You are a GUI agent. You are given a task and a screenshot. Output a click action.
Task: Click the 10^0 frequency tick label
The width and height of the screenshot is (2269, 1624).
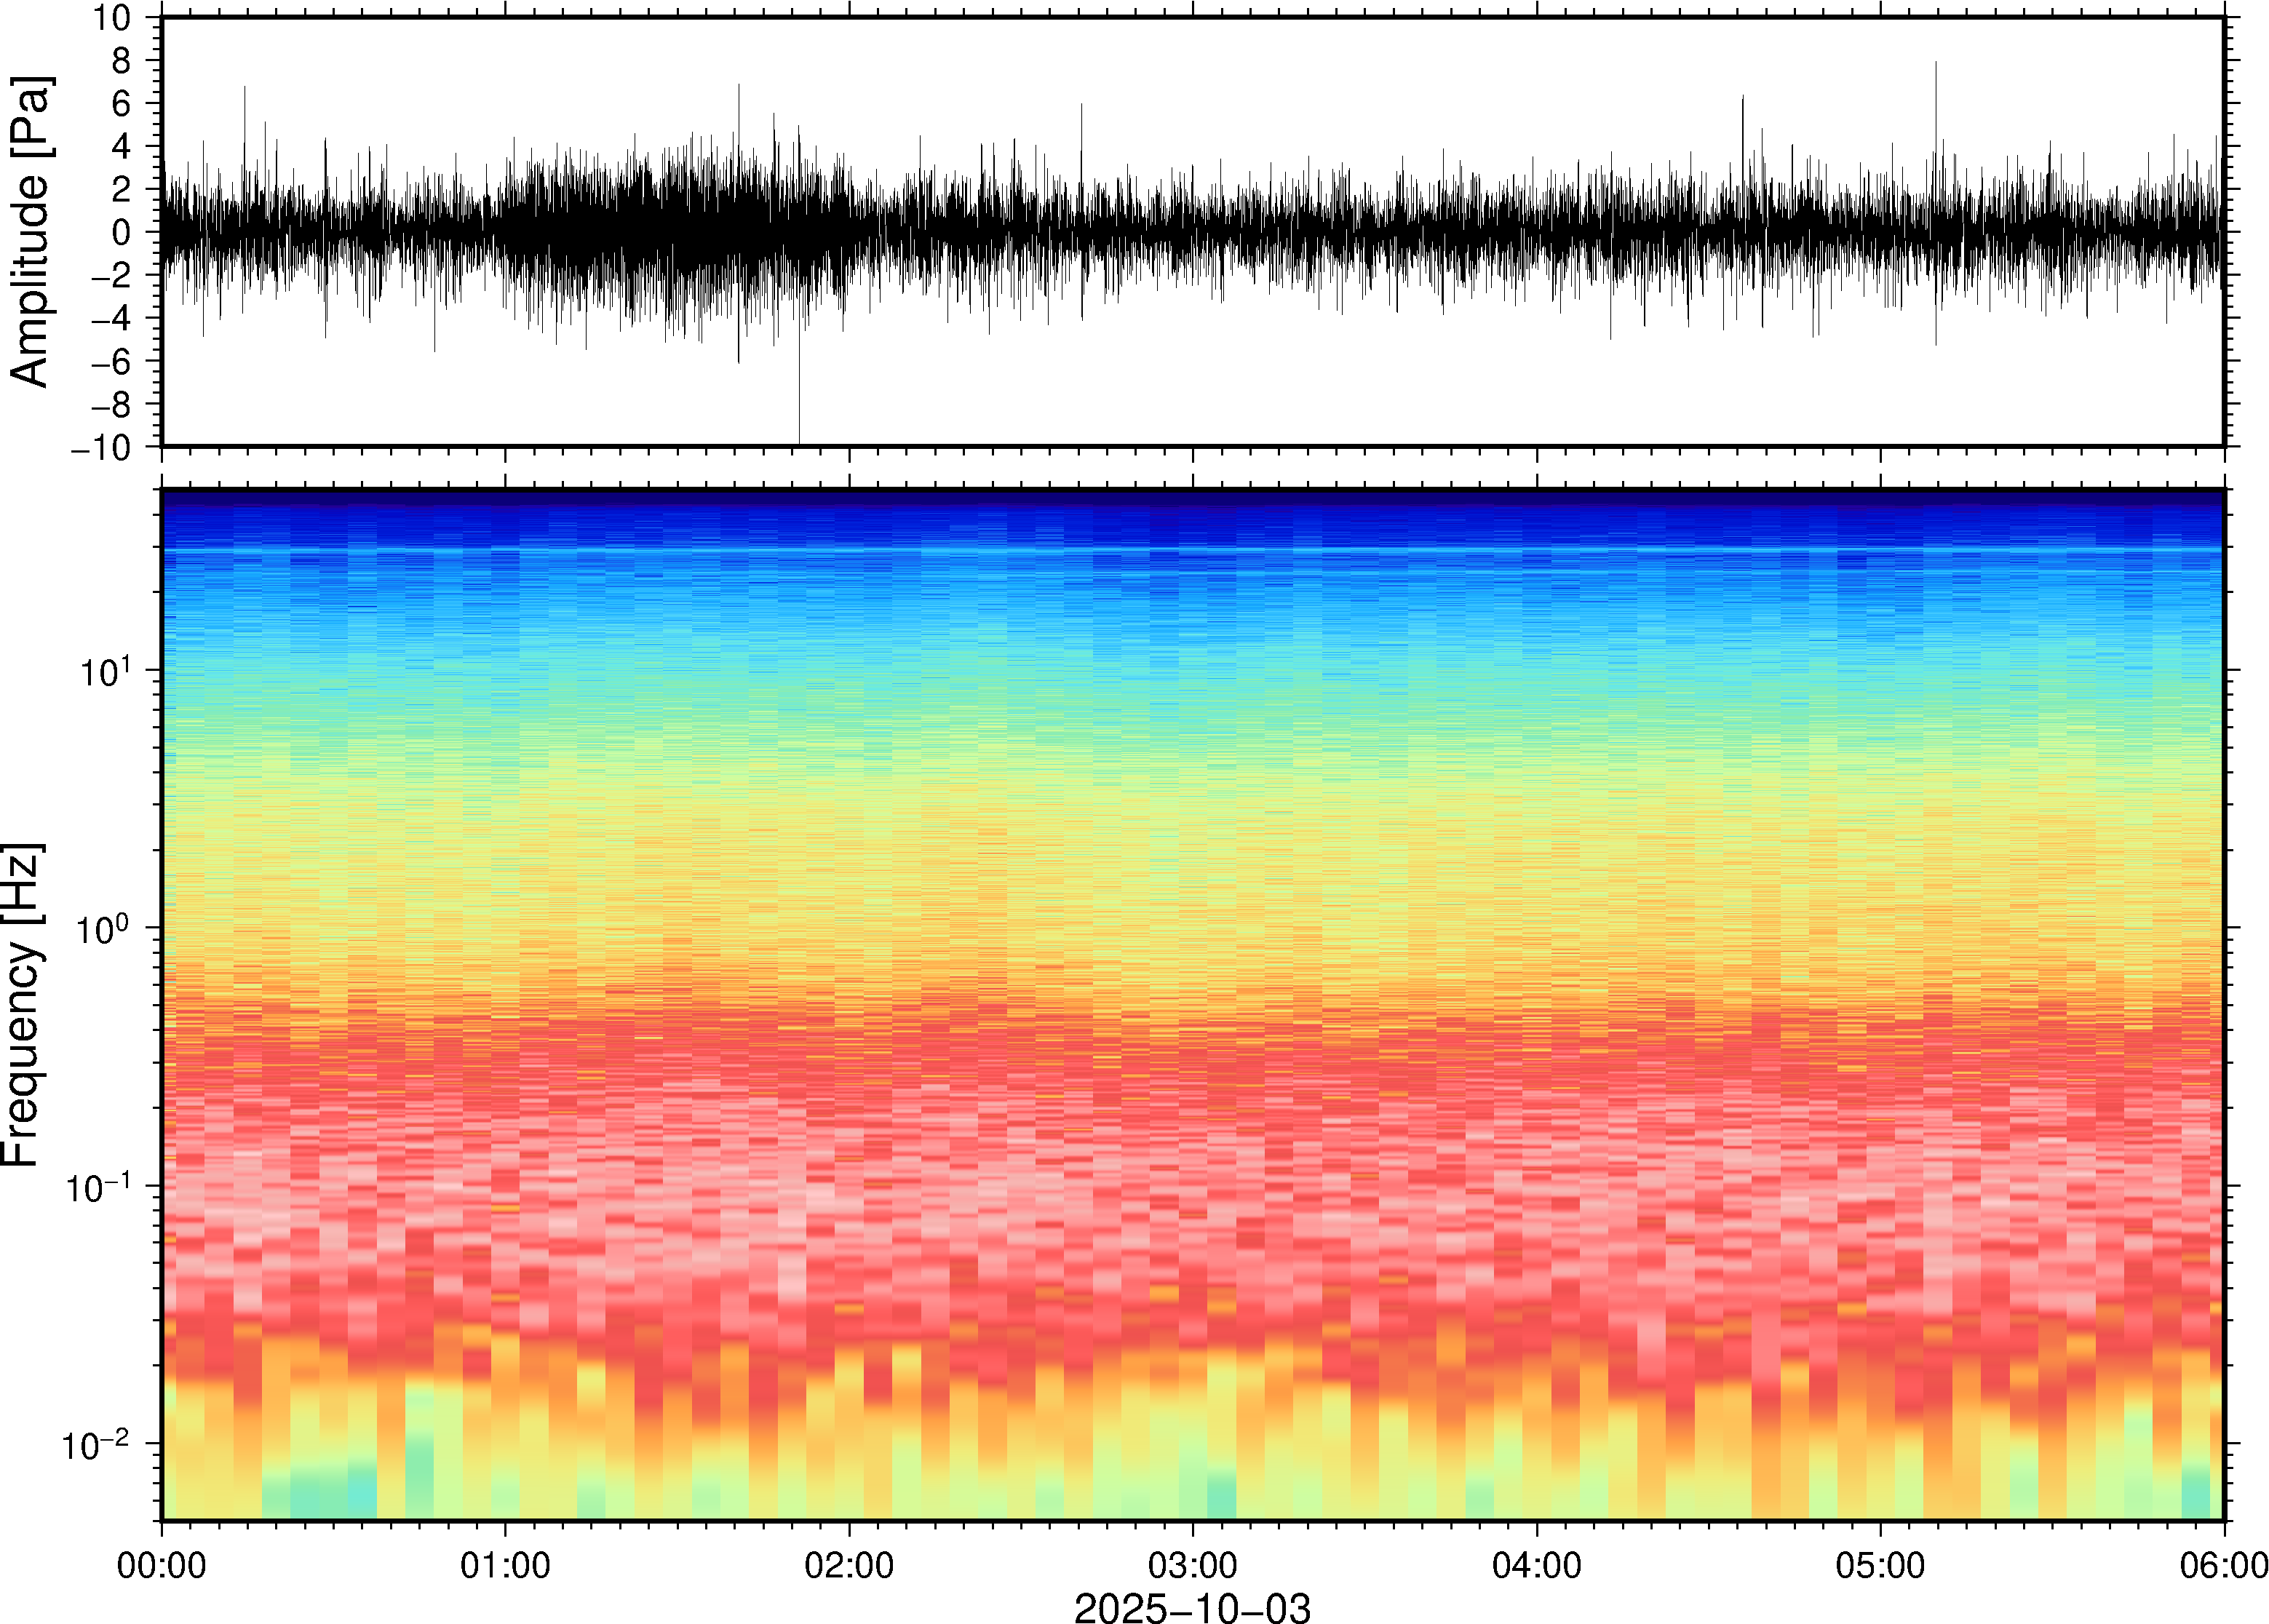105,929
